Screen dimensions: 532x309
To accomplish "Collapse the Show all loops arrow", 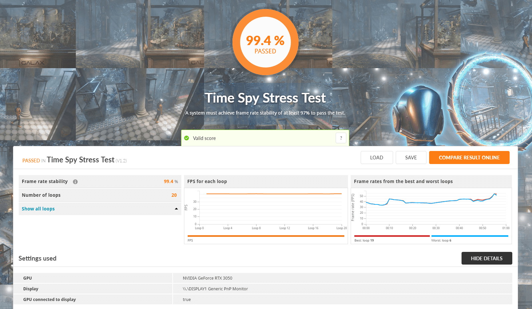I will pos(176,209).
